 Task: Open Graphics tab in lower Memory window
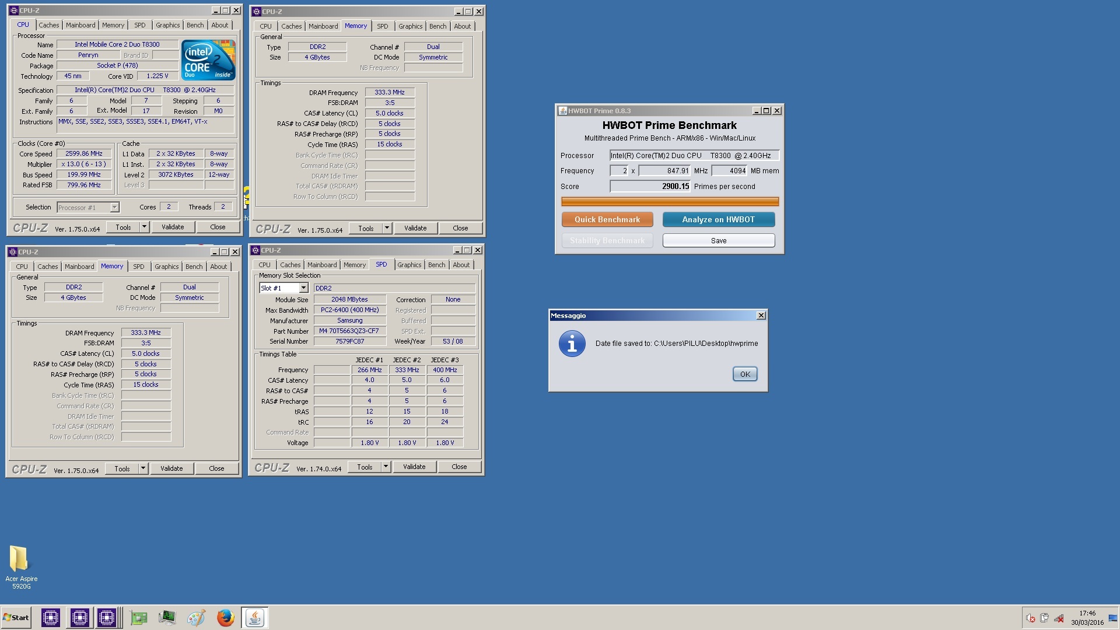167,267
